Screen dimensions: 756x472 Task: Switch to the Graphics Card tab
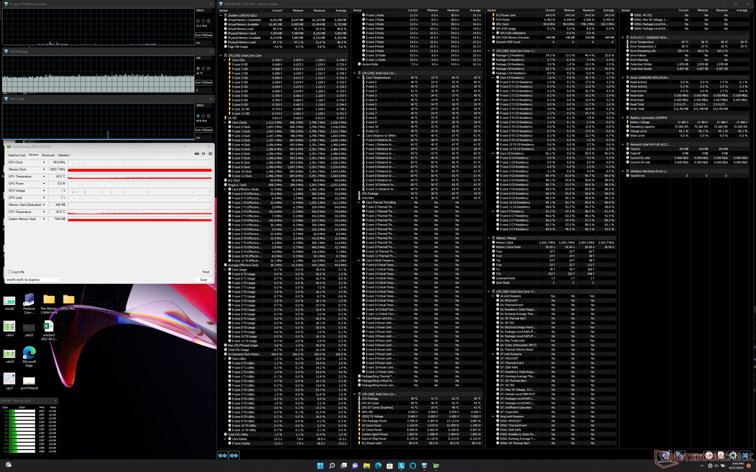click(x=16, y=155)
